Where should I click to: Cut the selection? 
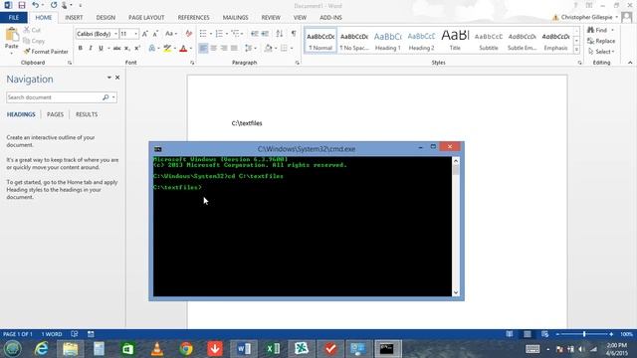tap(32, 30)
